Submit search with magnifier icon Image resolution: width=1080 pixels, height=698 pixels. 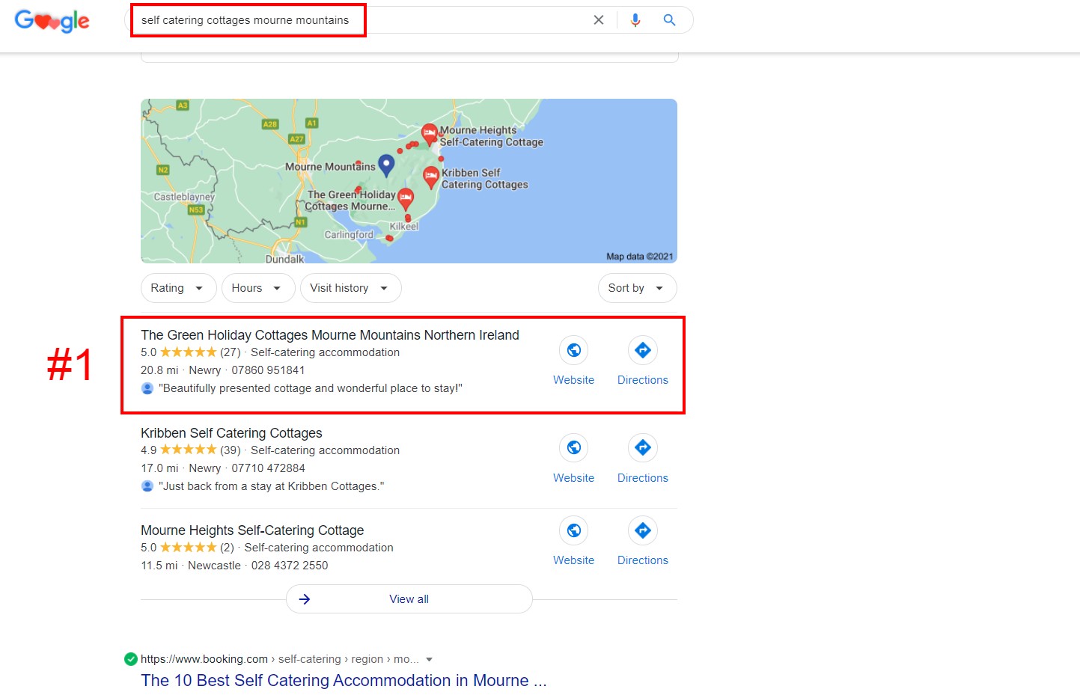coord(669,20)
